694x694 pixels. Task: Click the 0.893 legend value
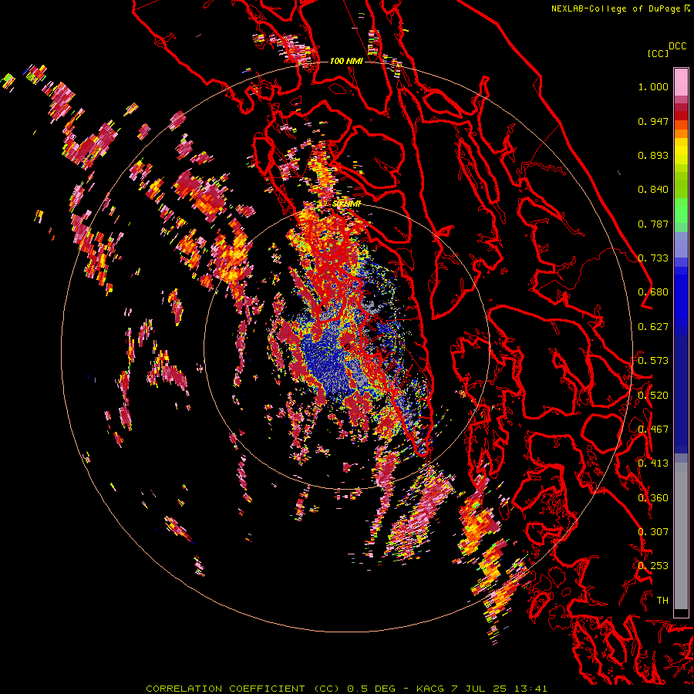653,155
